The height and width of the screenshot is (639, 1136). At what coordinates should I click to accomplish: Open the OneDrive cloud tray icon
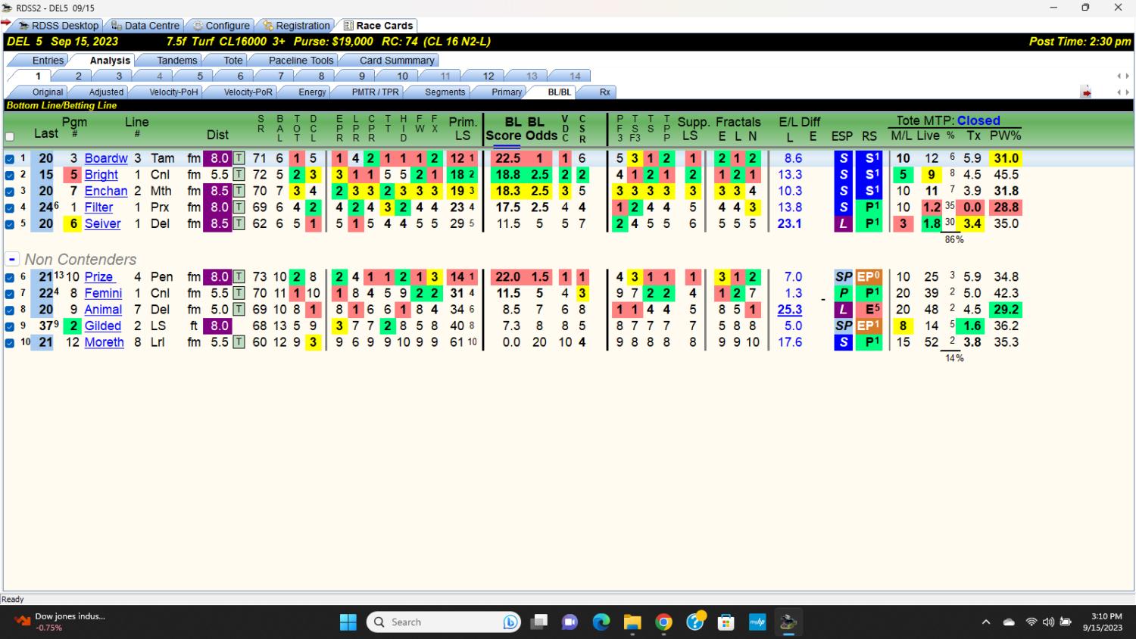(x=1009, y=622)
